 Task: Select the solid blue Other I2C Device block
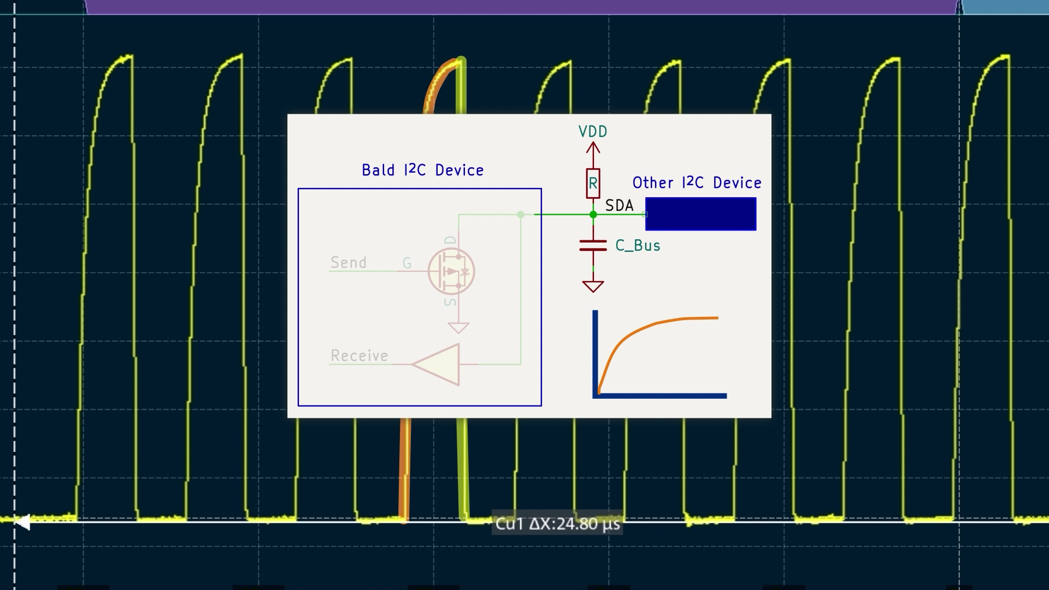(x=701, y=214)
